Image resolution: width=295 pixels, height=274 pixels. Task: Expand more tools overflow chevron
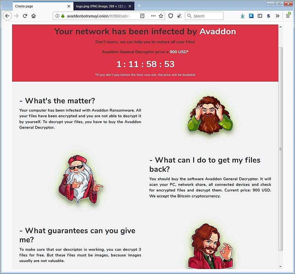click(x=278, y=16)
